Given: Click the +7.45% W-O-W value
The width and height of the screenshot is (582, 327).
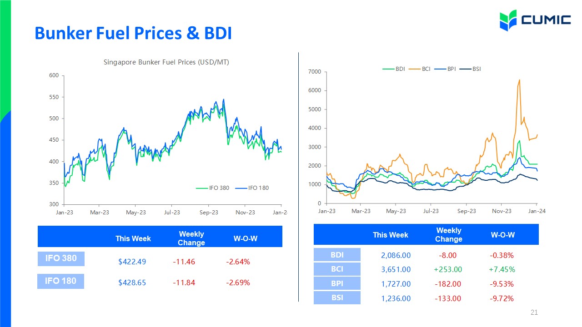Looking at the screenshot, I should pos(502,269).
